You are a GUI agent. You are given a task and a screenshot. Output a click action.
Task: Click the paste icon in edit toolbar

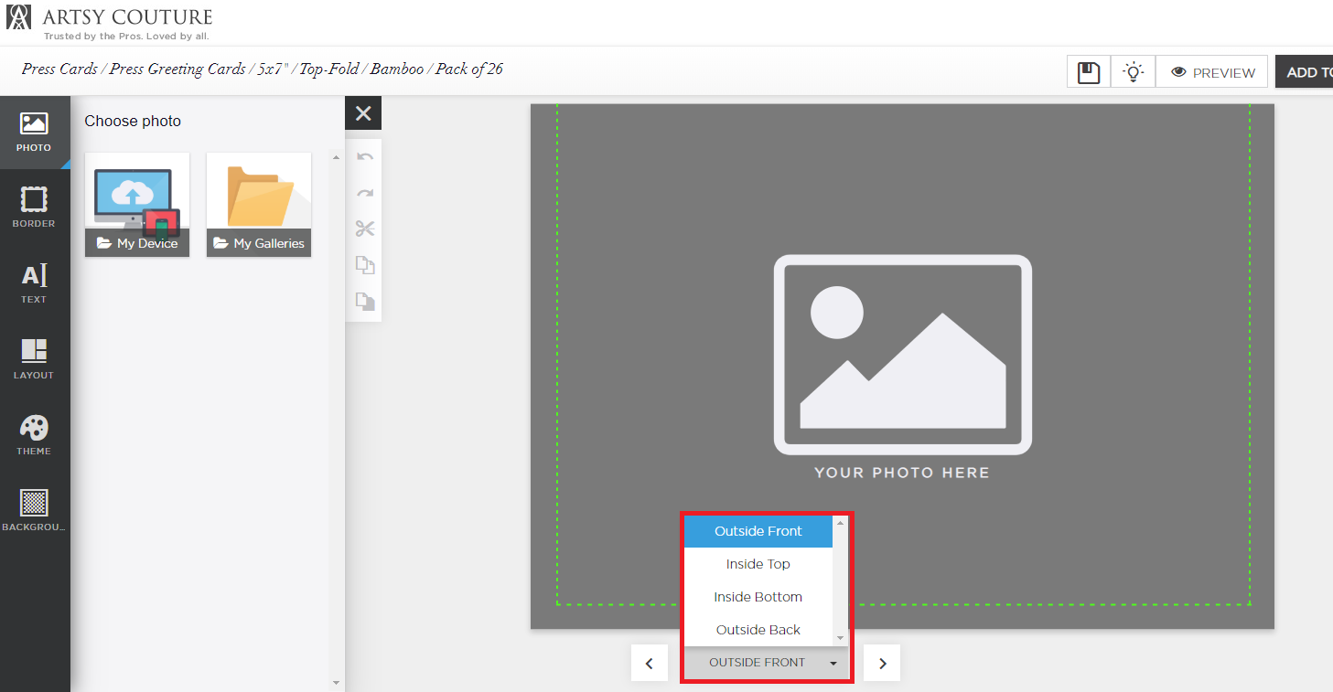click(x=365, y=301)
